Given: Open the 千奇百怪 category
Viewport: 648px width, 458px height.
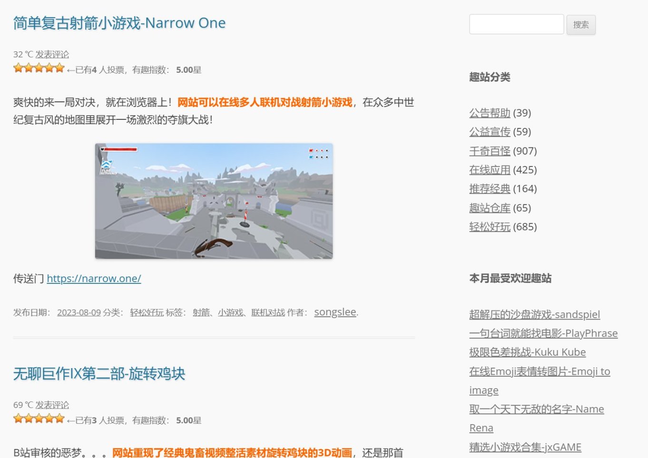Looking at the screenshot, I should (490, 151).
